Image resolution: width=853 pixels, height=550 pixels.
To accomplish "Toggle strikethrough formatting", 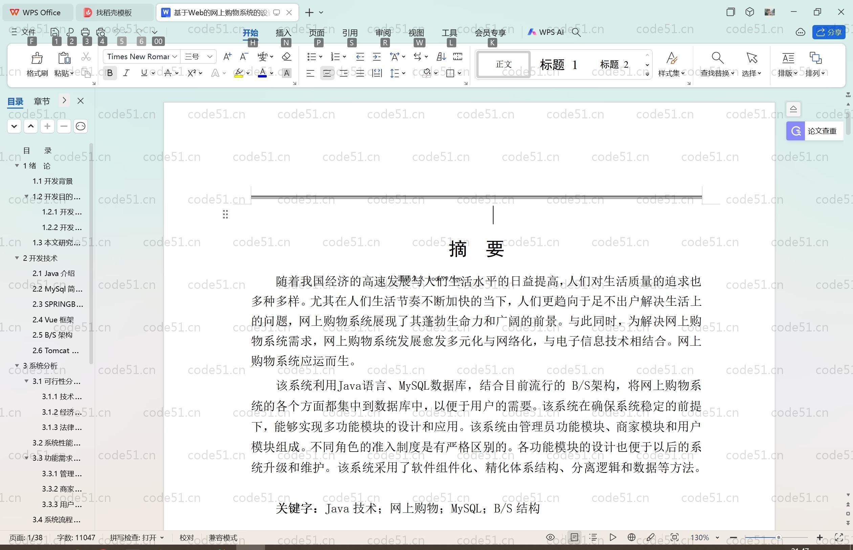I will (168, 73).
